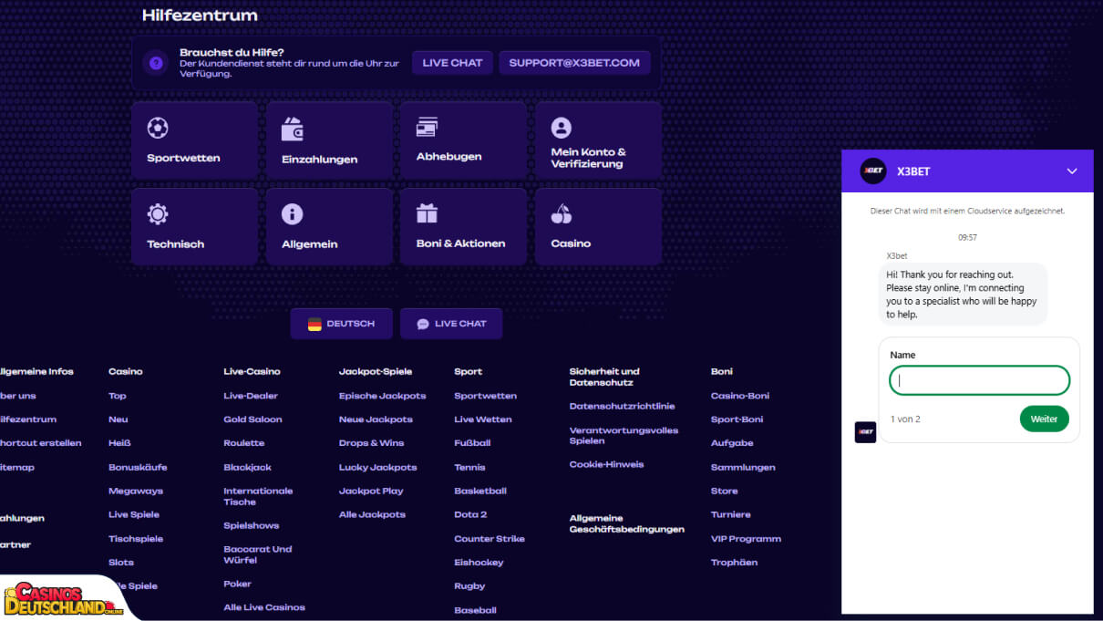Image resolution: width=1103 pixels, height=621 pixels.
Task: Open the Bonuskäufe casino link
Action: [138, 467]
